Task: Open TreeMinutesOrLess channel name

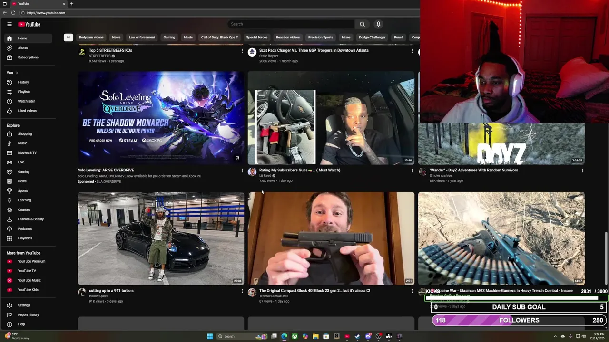Action: point(274,296)
